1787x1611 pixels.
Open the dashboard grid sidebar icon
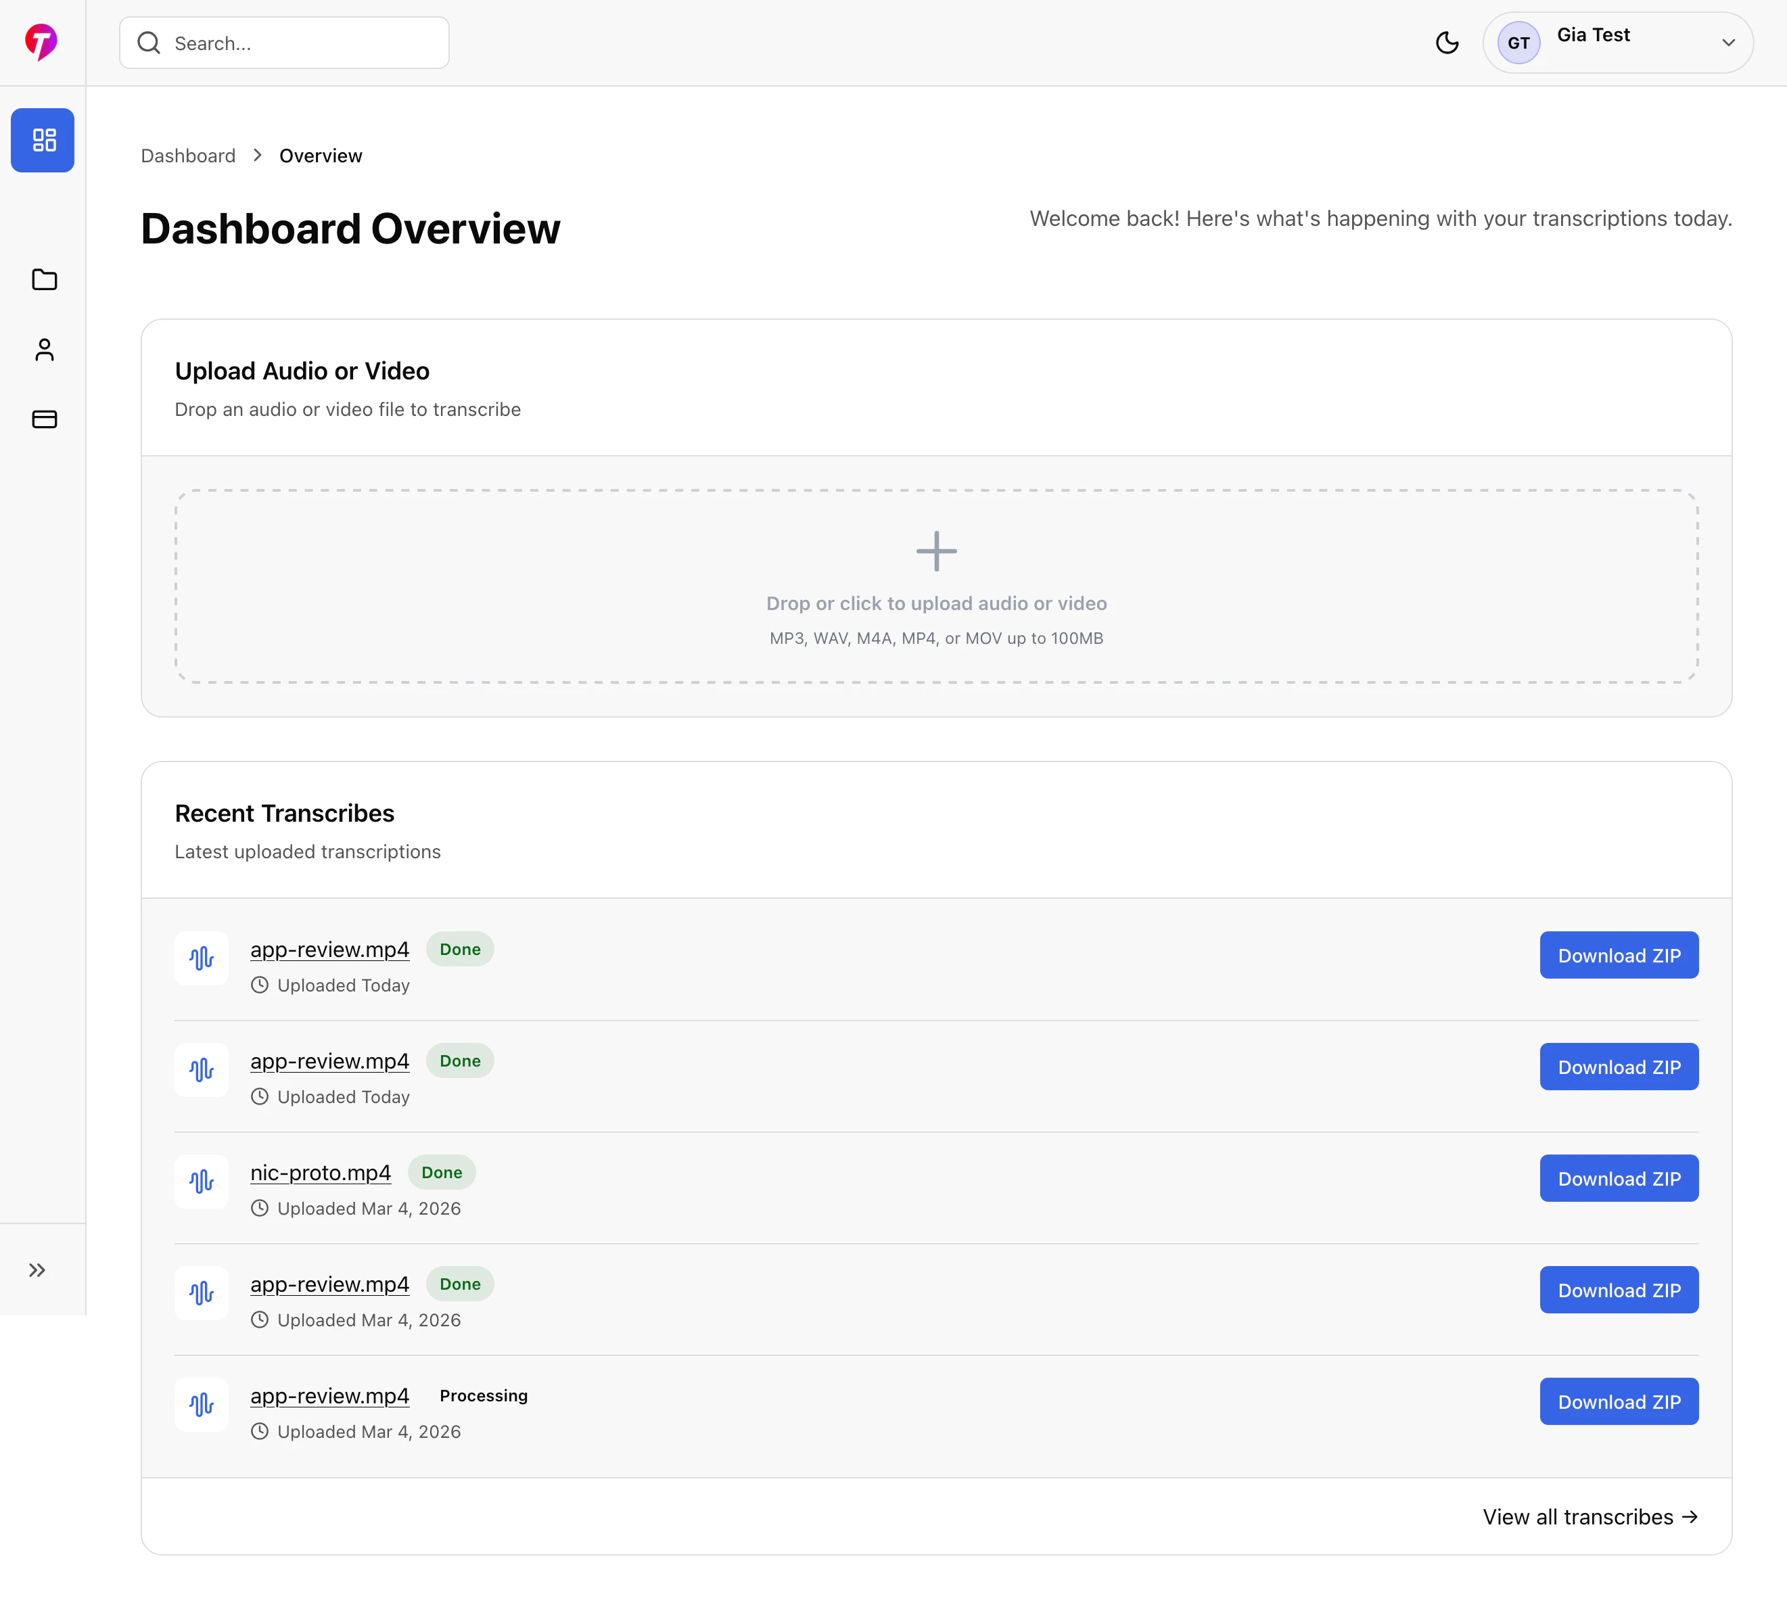(x=43, y=140)
